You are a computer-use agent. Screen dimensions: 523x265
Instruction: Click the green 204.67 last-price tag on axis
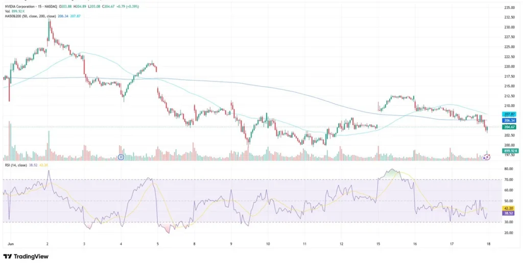pos(509,127)
